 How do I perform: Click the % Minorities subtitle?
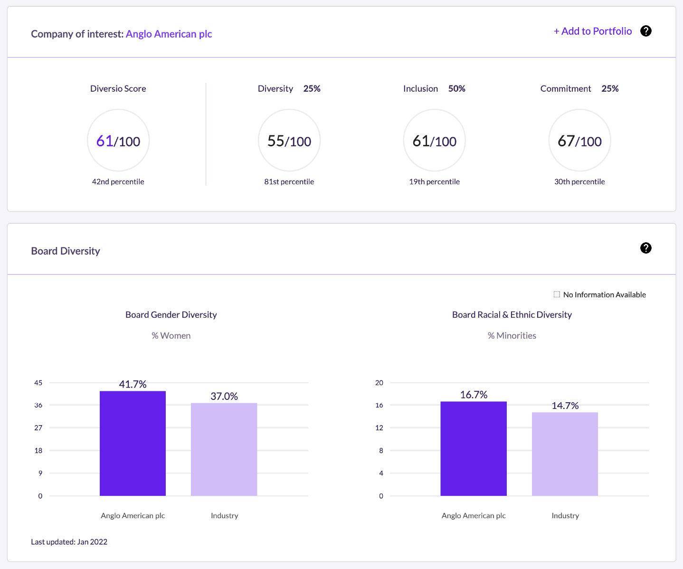click(512, 335)
